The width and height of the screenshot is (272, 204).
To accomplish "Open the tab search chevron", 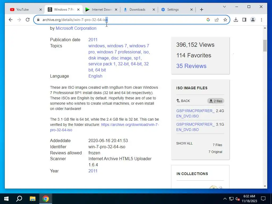I will [224, 7].
